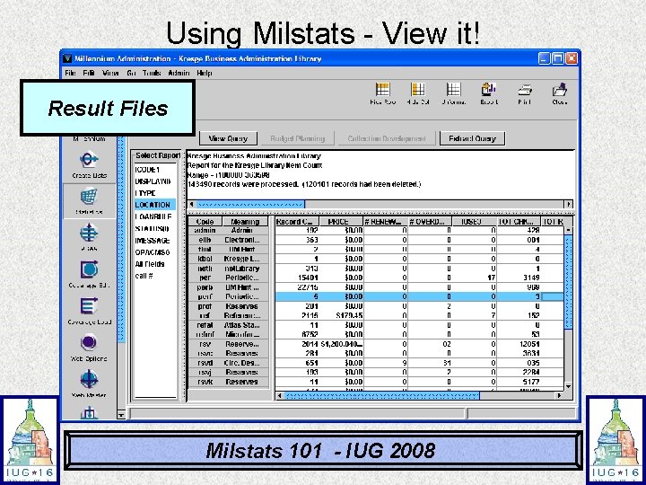Select the rsvk Reserves row
The image size is (646, 485).
coord(228,382)
